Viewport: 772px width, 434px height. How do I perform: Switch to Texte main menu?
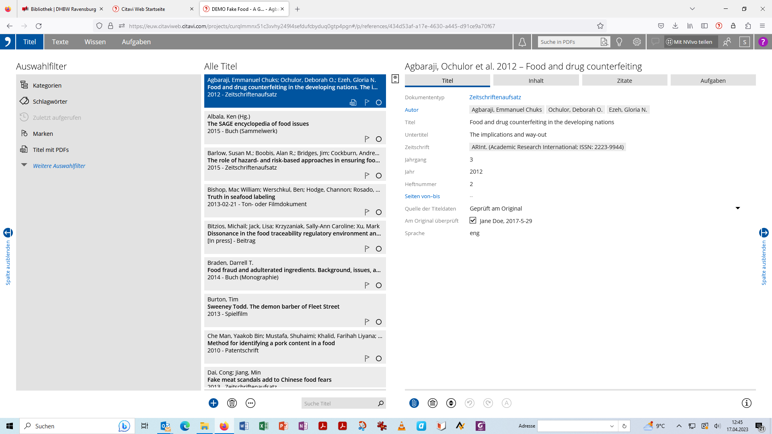60,42
